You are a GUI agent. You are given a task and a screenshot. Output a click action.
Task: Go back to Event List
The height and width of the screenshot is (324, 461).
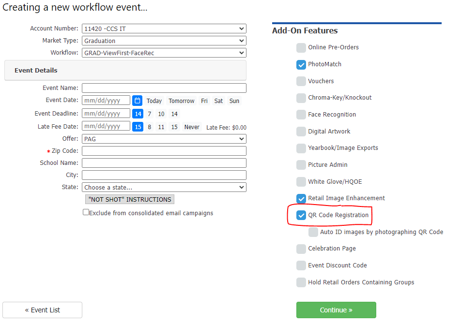[42, 310]
